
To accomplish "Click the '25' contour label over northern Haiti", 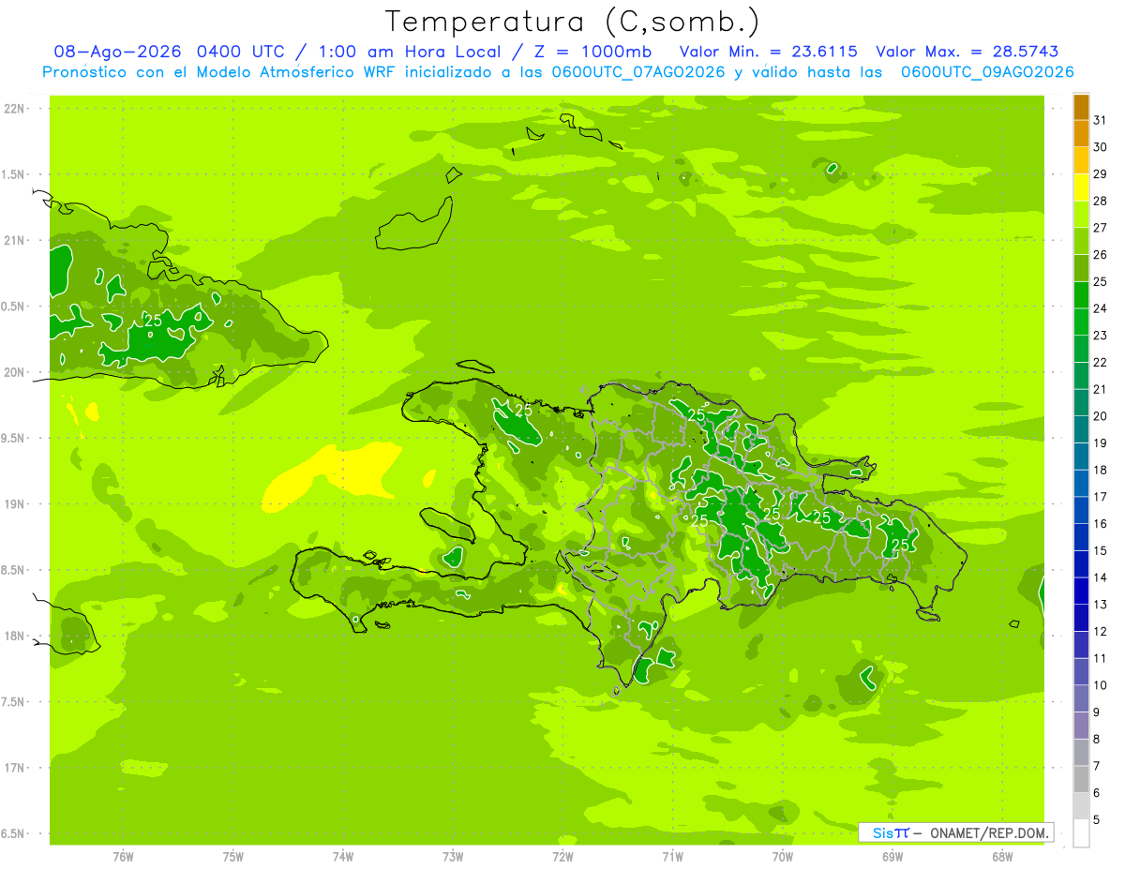I will point(523,410).
